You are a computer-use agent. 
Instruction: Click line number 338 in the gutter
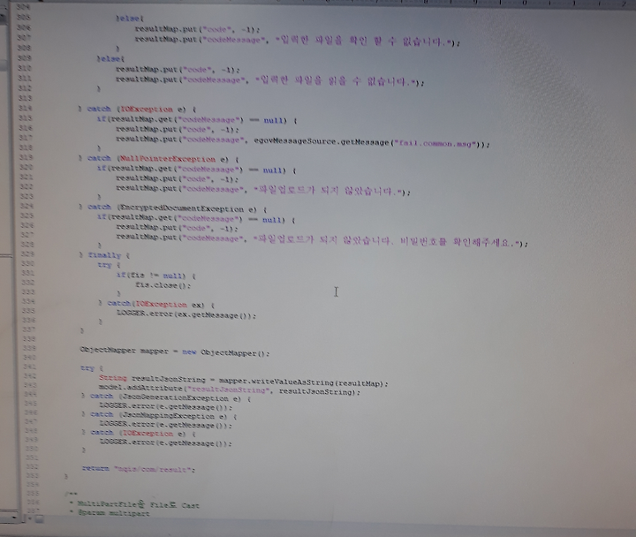[28, 338]
